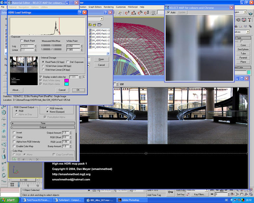The height and width of the screenshot is (203, 254).
Task: Open the MAXScript menu
Action: coord(132,7)
